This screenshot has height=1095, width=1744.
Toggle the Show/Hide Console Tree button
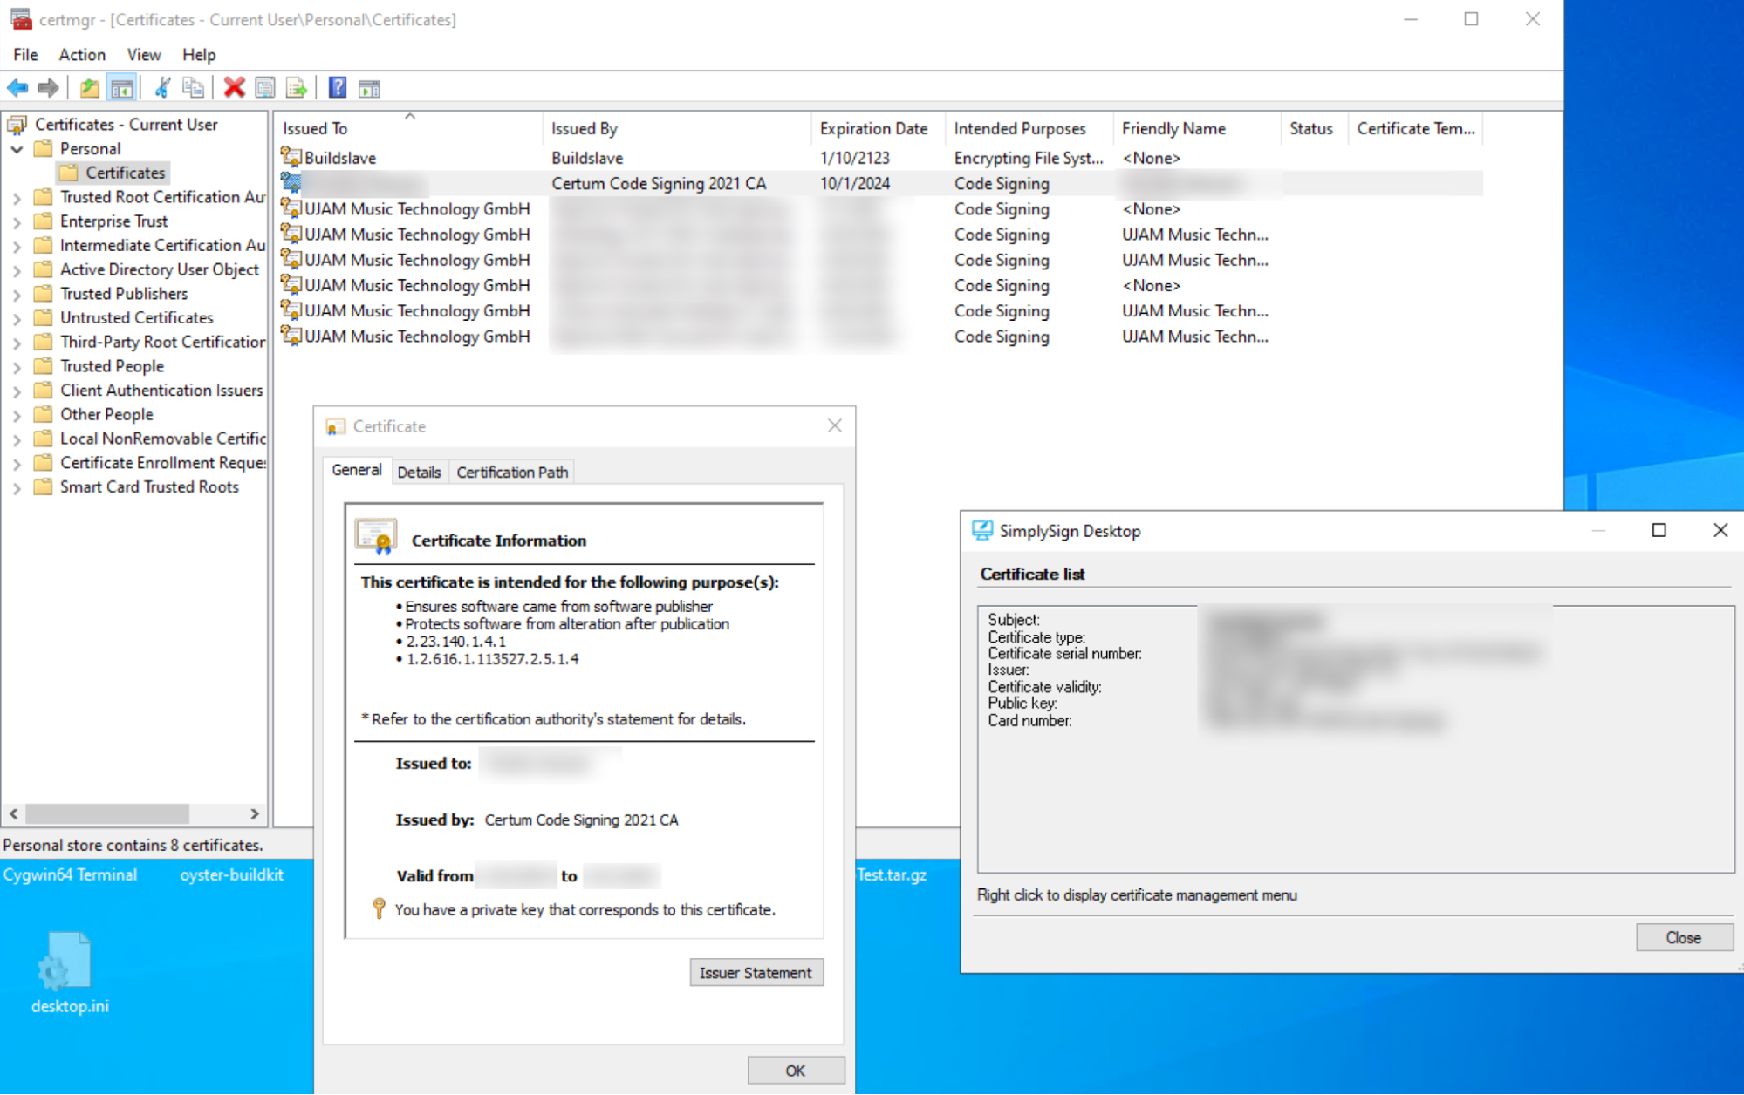point(121,88)
